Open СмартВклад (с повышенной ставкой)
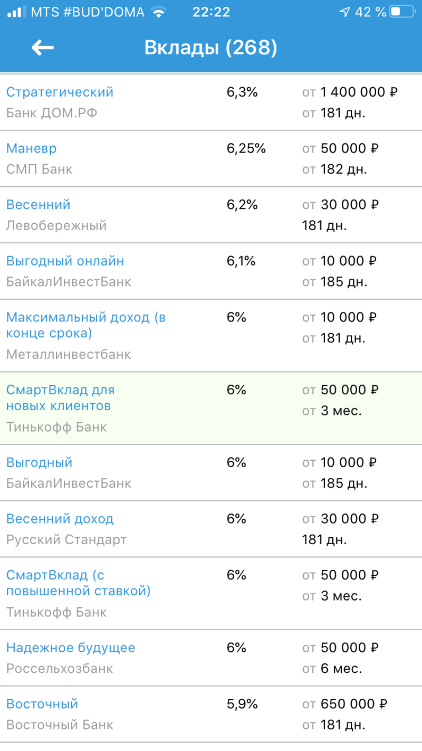 click(79, 583)
